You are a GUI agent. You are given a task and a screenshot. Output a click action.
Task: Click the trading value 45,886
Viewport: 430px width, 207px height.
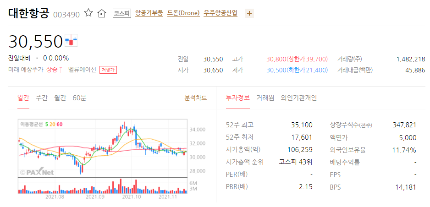(415, 70)
